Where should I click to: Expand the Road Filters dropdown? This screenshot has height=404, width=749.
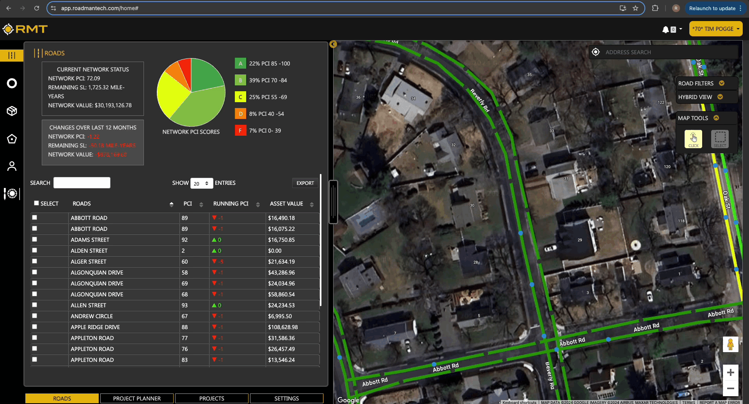coord(721,83)
